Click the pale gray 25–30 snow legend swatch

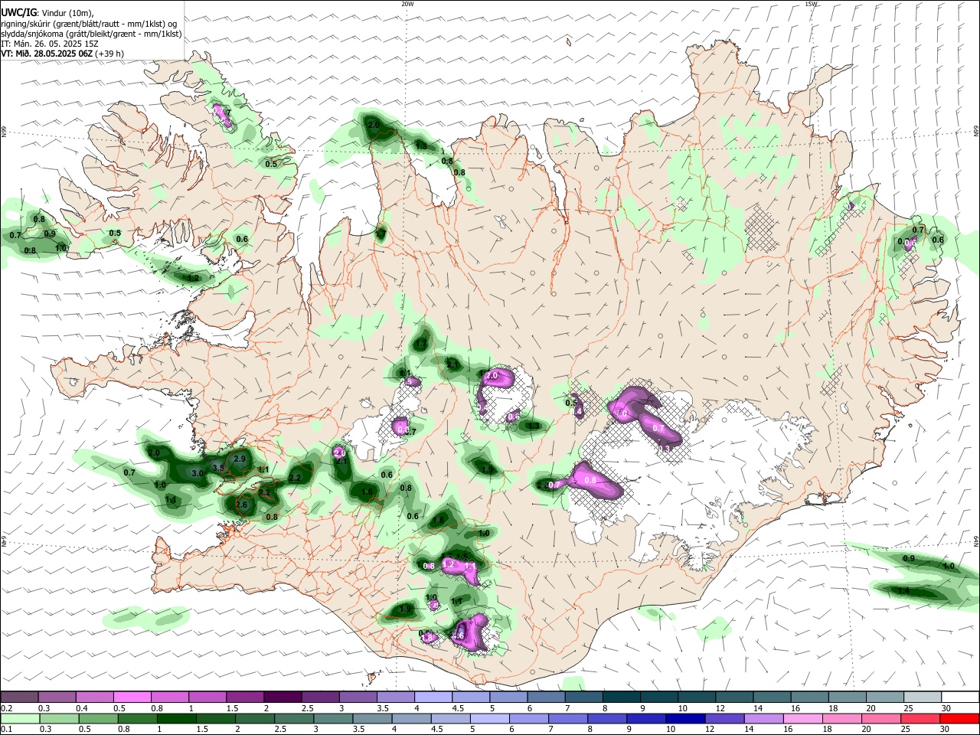coord(922,697)
